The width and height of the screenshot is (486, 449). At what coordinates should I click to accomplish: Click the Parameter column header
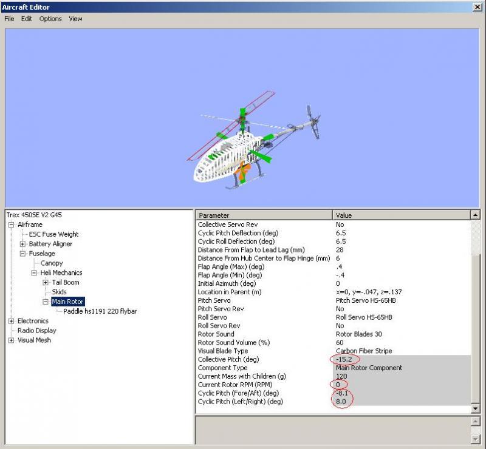point(264,215)
